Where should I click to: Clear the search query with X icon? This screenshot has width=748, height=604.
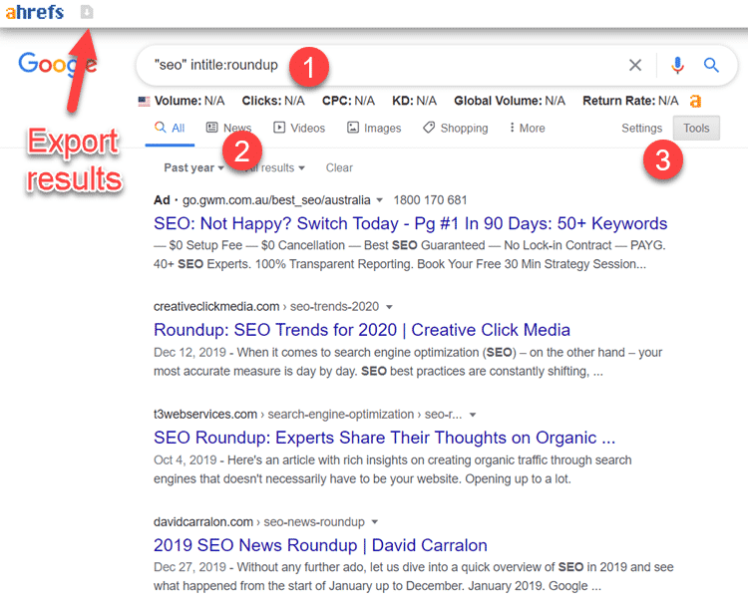click(635, 65)
